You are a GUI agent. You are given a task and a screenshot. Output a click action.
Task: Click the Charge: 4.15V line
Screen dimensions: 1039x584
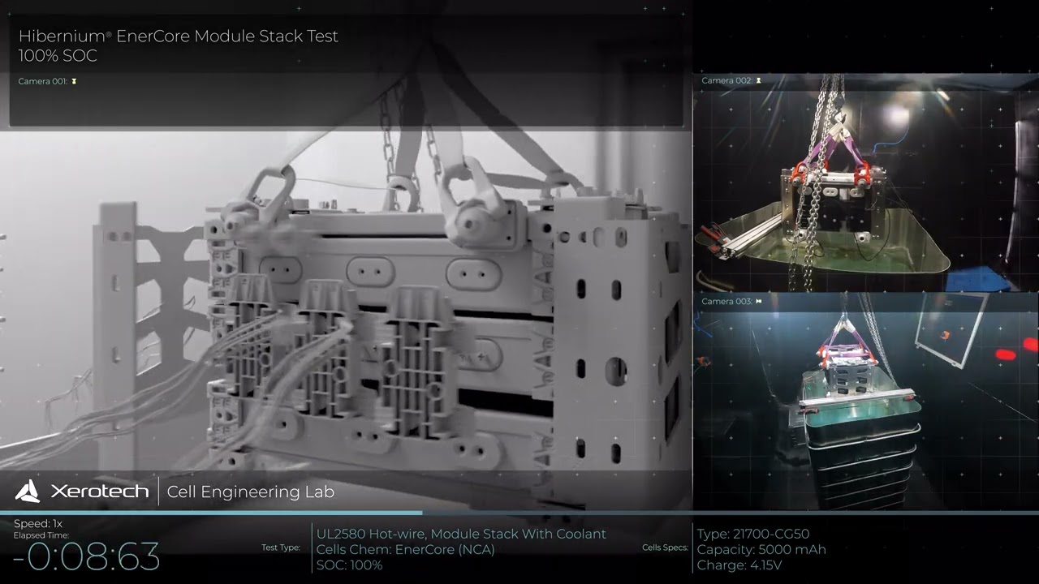739,565
